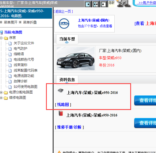Image resolution: width=156 pixels, height=153 pixels.
Task: Click the 当前:电路图 tree root label
Action: (x=13, y=32)
